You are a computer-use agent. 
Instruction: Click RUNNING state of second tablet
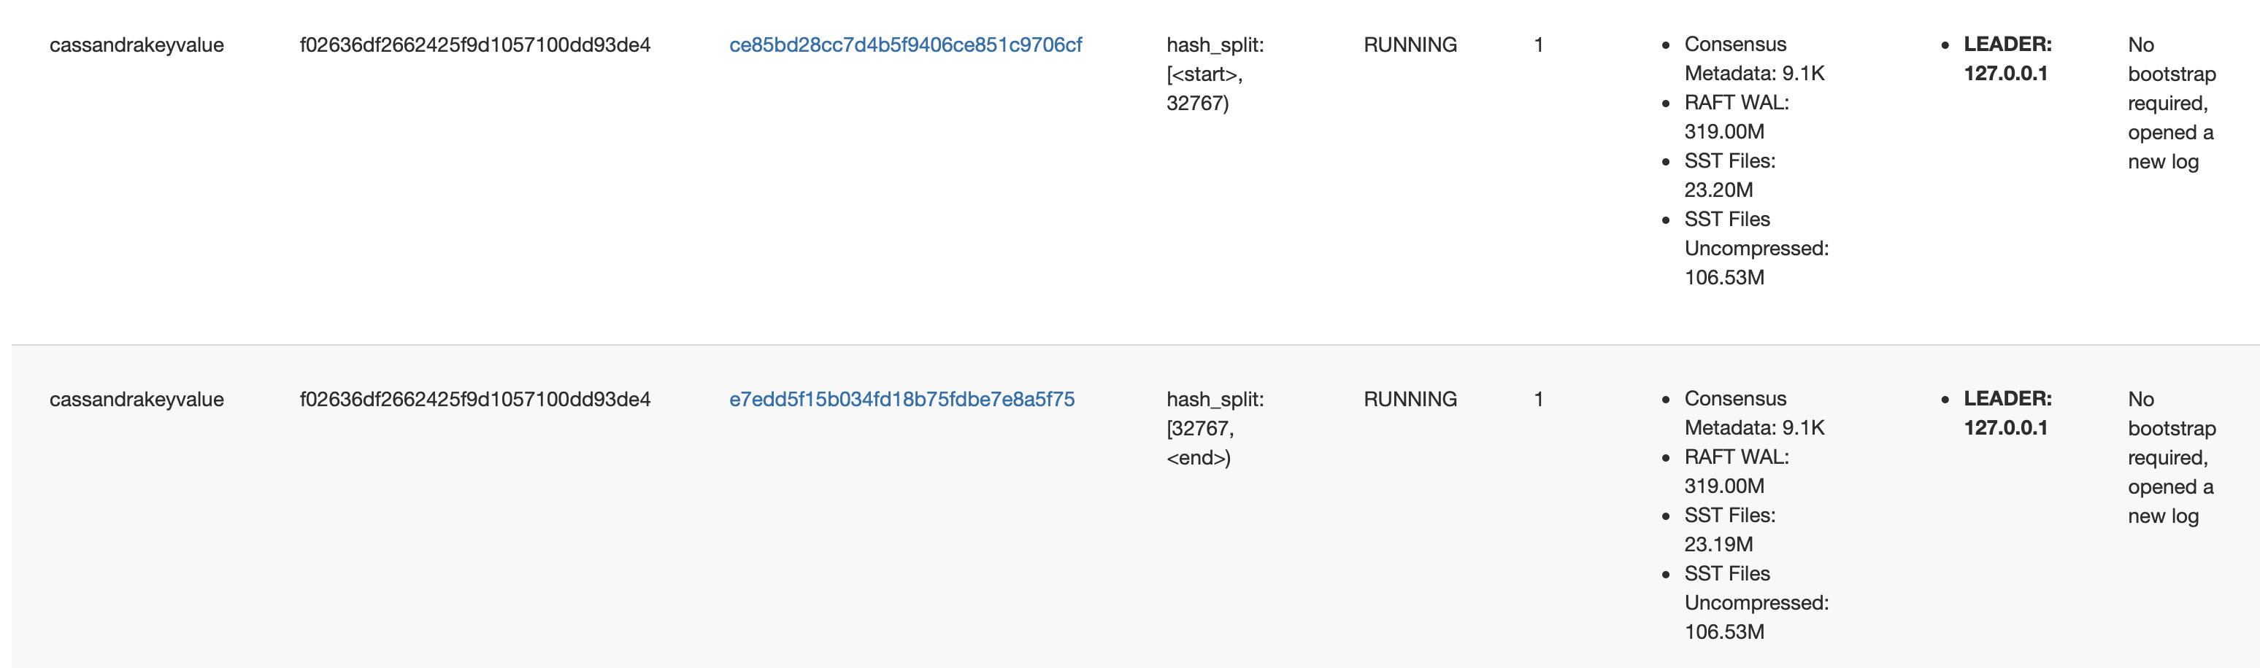[x=1410, y=399]
